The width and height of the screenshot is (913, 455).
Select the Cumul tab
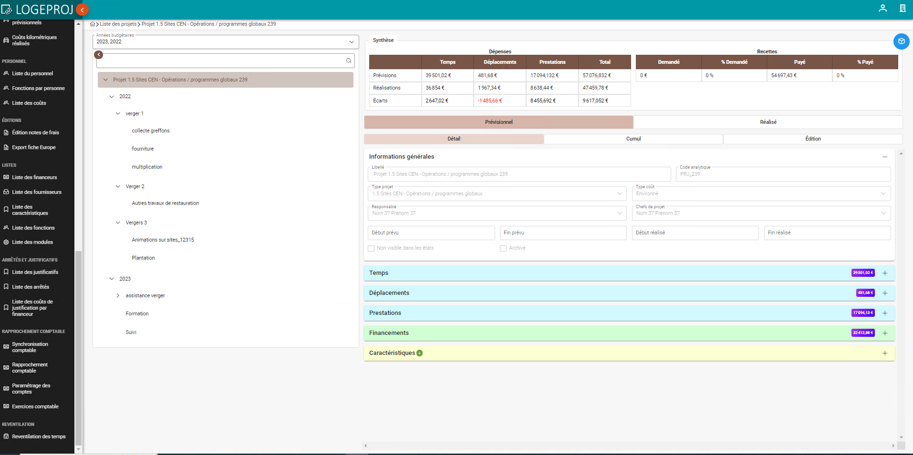click(x=633, y=139)
